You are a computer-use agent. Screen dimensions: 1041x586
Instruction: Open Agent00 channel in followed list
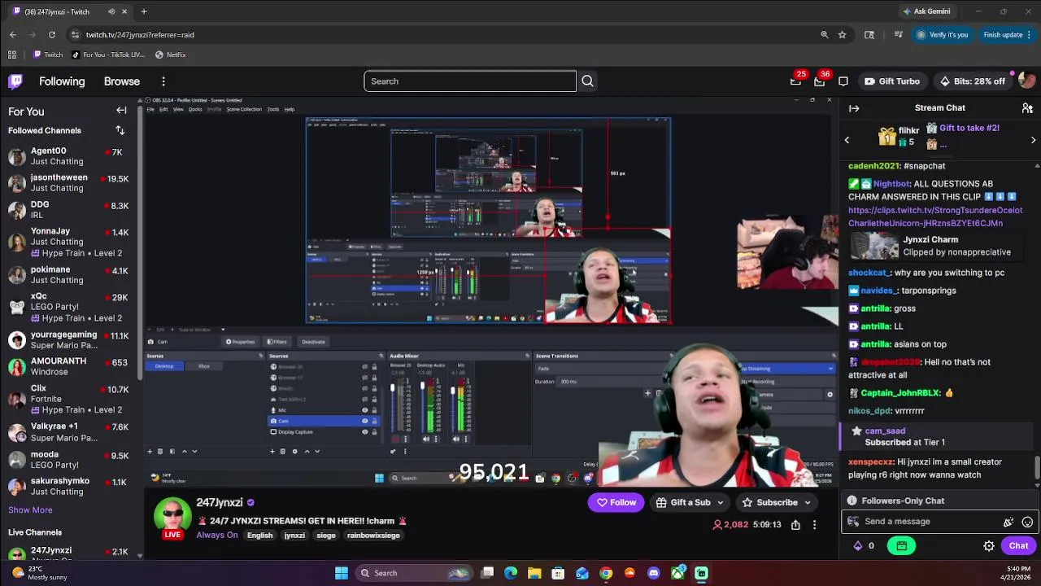point(69,155)
